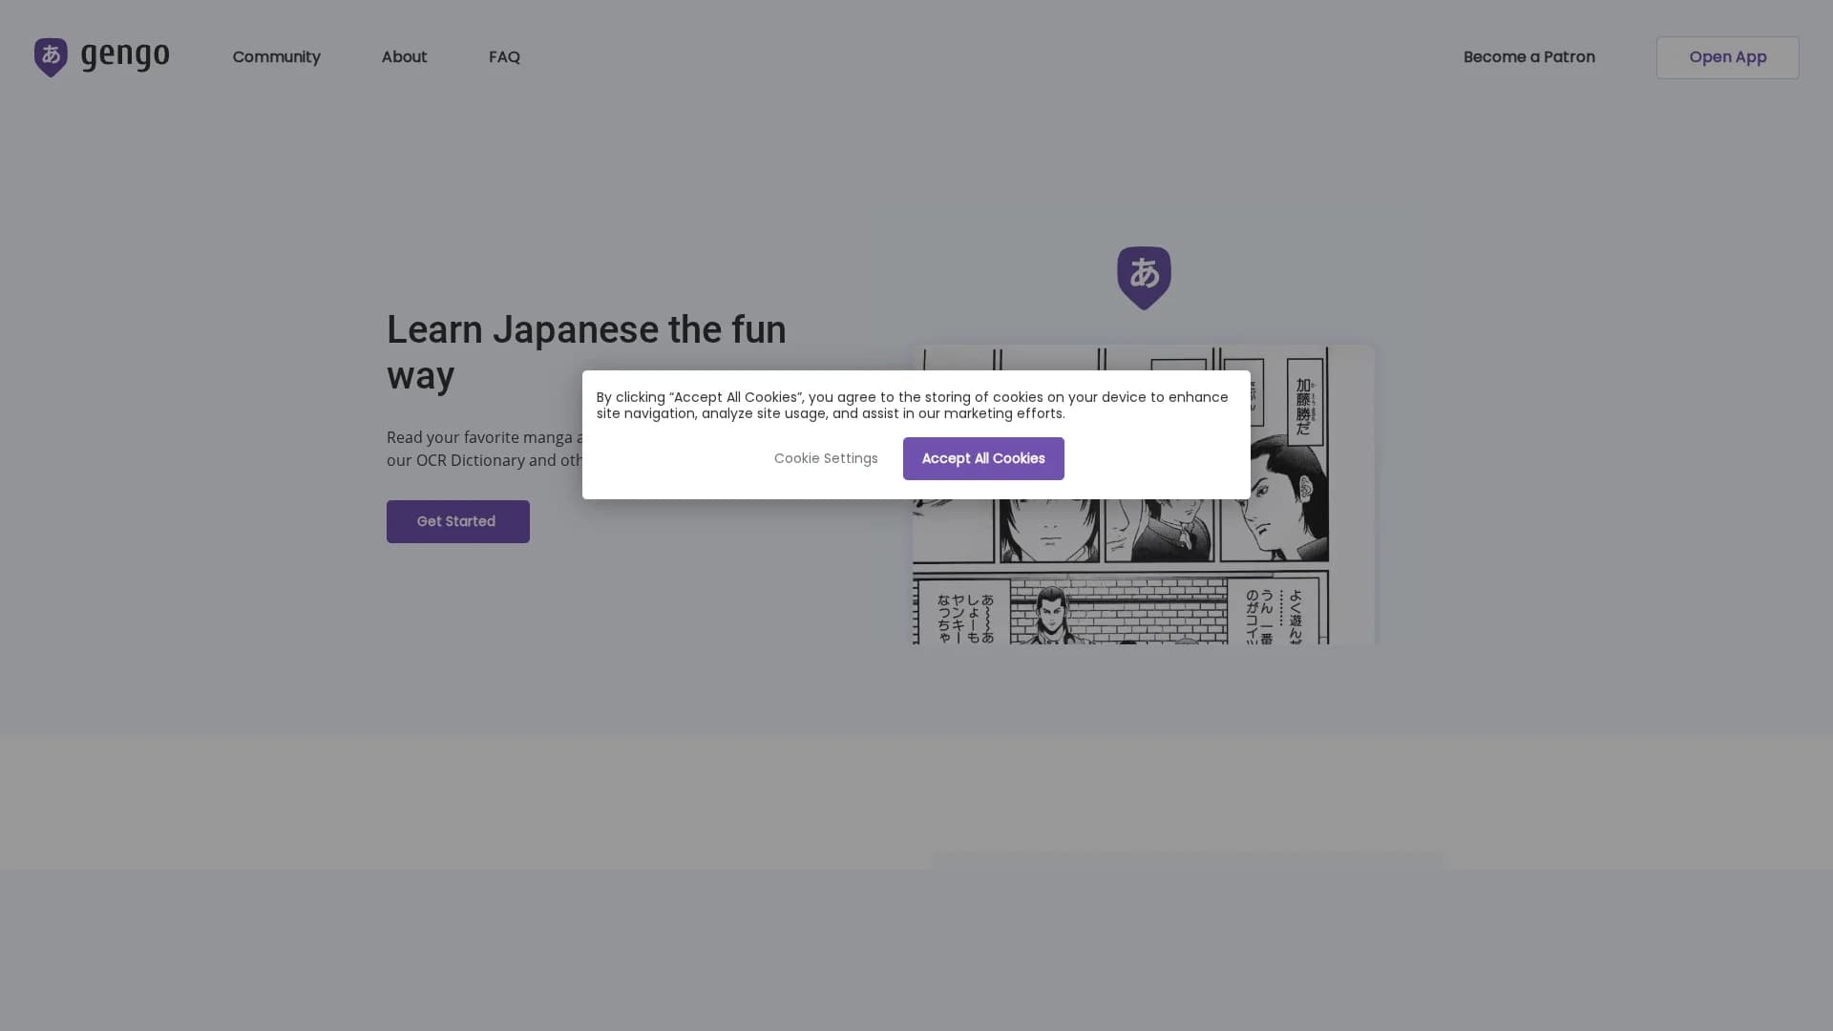Click the large purple あ shield icon
The width and height of the screenshot is (1833, 1031).
coord(1144,278)
